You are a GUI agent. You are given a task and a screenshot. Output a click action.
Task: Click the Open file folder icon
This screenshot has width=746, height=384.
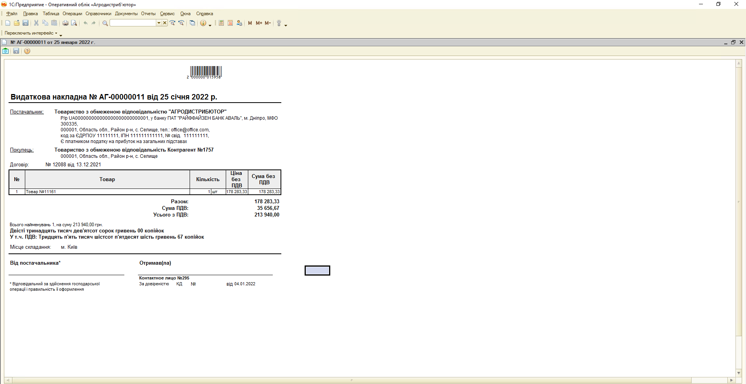coord(16,23)
